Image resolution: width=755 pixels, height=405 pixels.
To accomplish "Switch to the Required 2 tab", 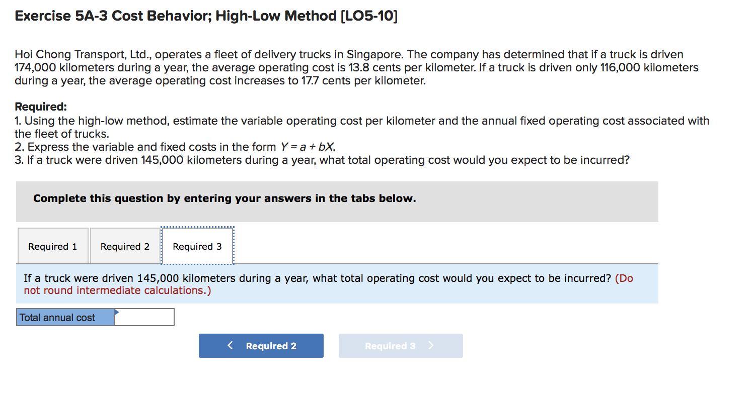I will pyautogui.click(x=124, y=246).
